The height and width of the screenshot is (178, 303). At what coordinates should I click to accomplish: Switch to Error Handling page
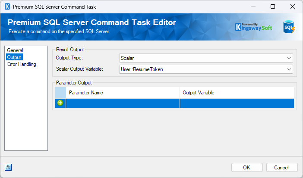tap(22, 64)
